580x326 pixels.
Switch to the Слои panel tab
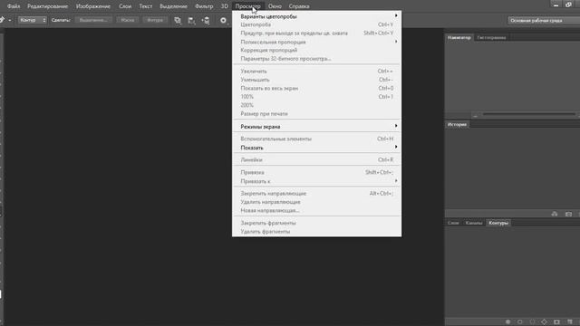[453, 223]
